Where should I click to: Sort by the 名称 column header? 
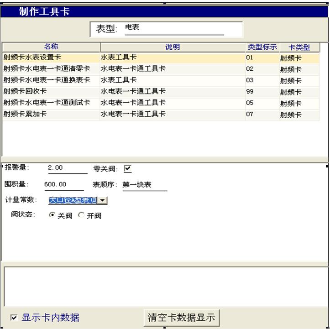51,47
